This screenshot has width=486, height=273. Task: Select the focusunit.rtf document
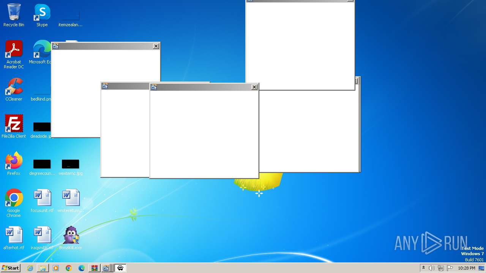coord(42,201)
